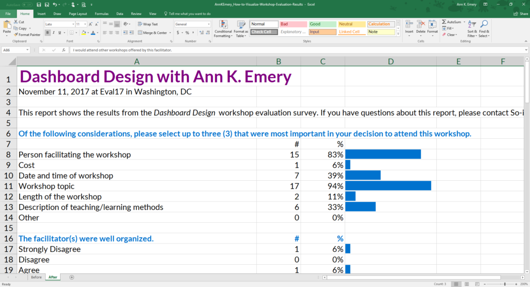Image resolution: width=530 pixels, height=287 pixels.
Task: Toggle Wrap Text
Action: [148, 24]
